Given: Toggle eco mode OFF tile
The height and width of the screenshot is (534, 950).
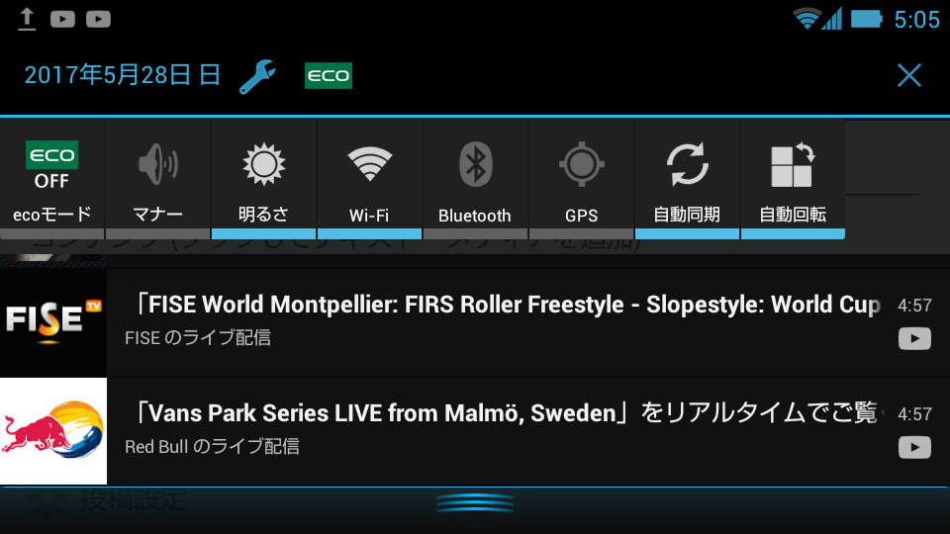Looking at the screenshot, I should click(x=52, y=179).
